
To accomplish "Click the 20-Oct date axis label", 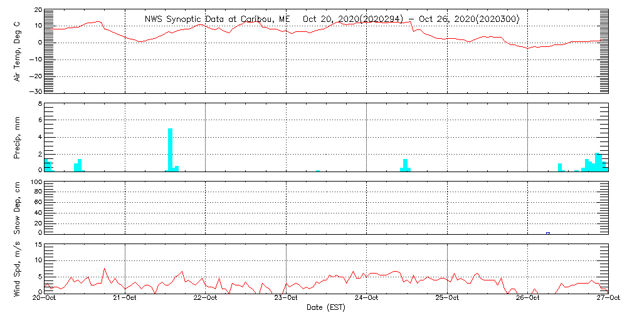I will (45, 298).
